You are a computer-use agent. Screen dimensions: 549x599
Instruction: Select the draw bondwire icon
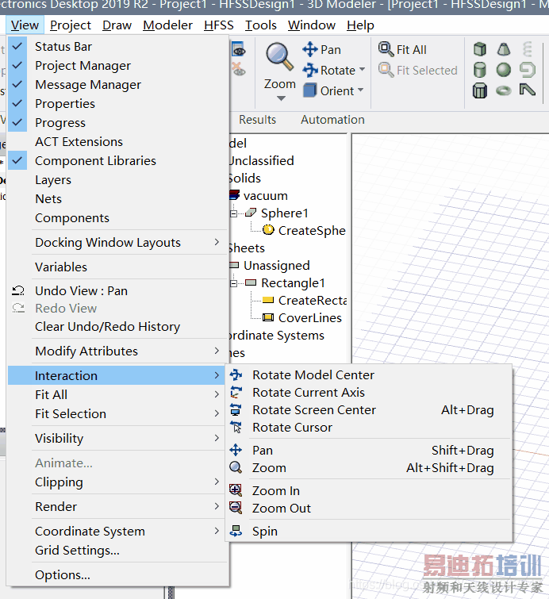coord(528,90)
